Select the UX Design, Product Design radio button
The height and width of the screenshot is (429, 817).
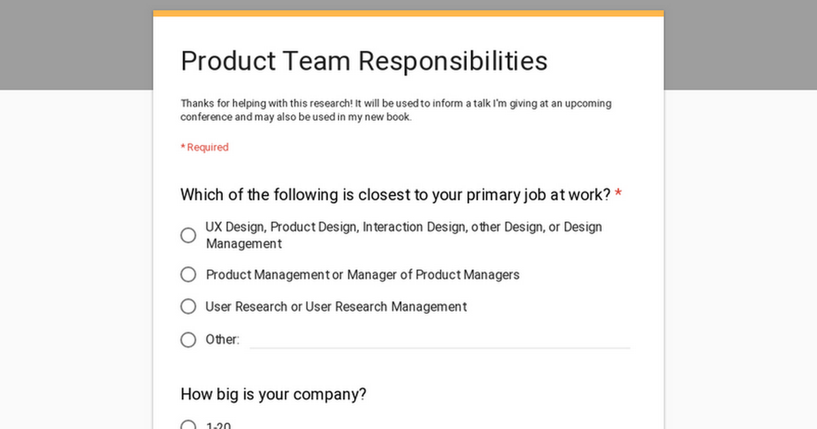click(188, 235)
